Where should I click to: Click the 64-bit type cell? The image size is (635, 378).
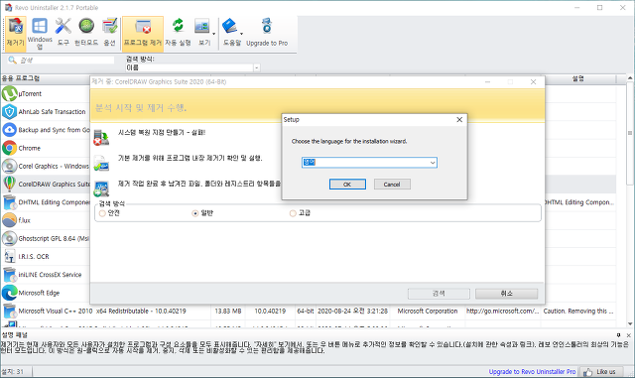[306, 312]
